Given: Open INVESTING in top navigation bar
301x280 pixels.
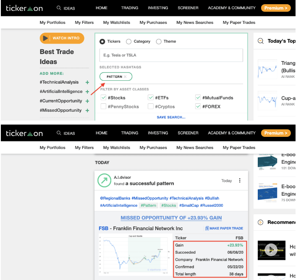Looking at the screenshot, I should [x=158, y=8].
